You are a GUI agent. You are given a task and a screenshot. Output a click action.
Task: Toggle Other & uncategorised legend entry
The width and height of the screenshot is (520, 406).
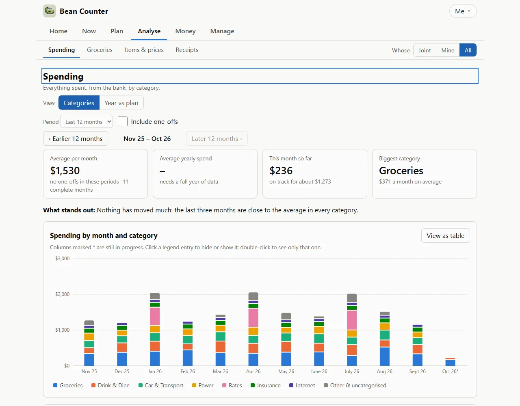[355, 385]
